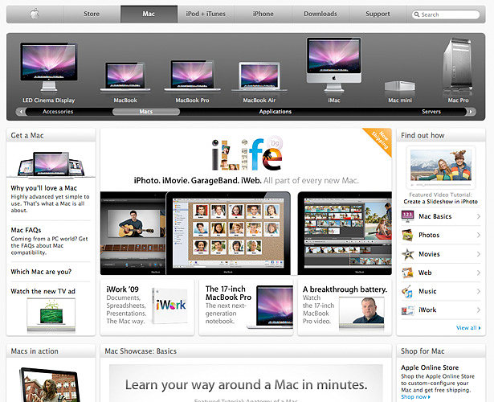Click the Apple logo in navigation bar

coord(35,14)
